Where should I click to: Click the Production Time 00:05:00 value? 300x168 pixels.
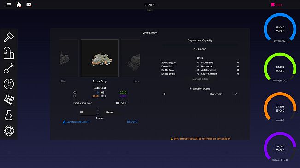point(121,103)
